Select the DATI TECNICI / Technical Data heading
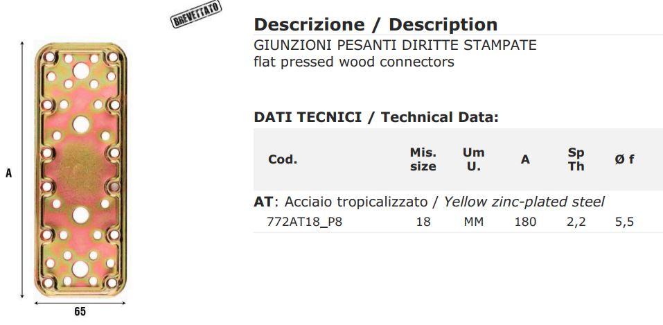663x325 pixels. tap(376, 117)
